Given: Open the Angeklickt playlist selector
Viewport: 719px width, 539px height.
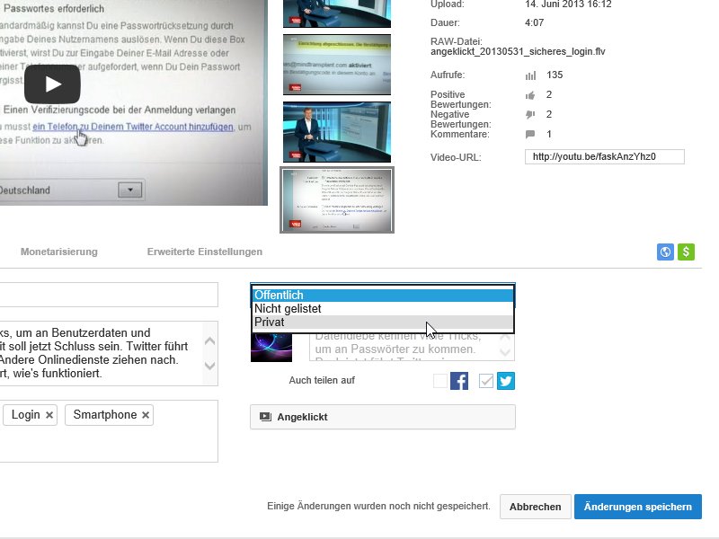Looking at the screenshot, I should click(x=383, y=417).
